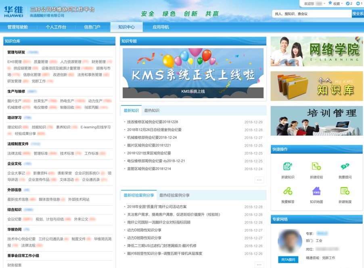This screenshot has width=364, height=268.
Task: Expand the username dropdown in header
Action: pyautogui.click(x=324, y=3)
